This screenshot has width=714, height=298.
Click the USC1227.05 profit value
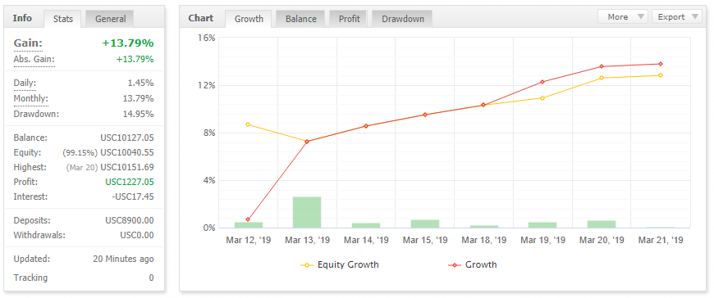(130, 182)
